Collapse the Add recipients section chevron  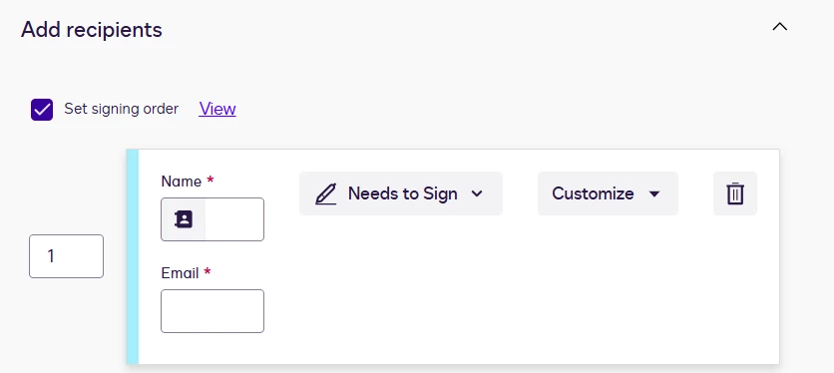pyautogui.click(x=780, y=27)
